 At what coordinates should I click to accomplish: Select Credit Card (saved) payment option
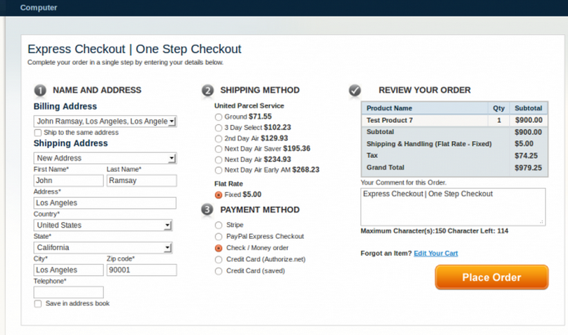point(219,271)
